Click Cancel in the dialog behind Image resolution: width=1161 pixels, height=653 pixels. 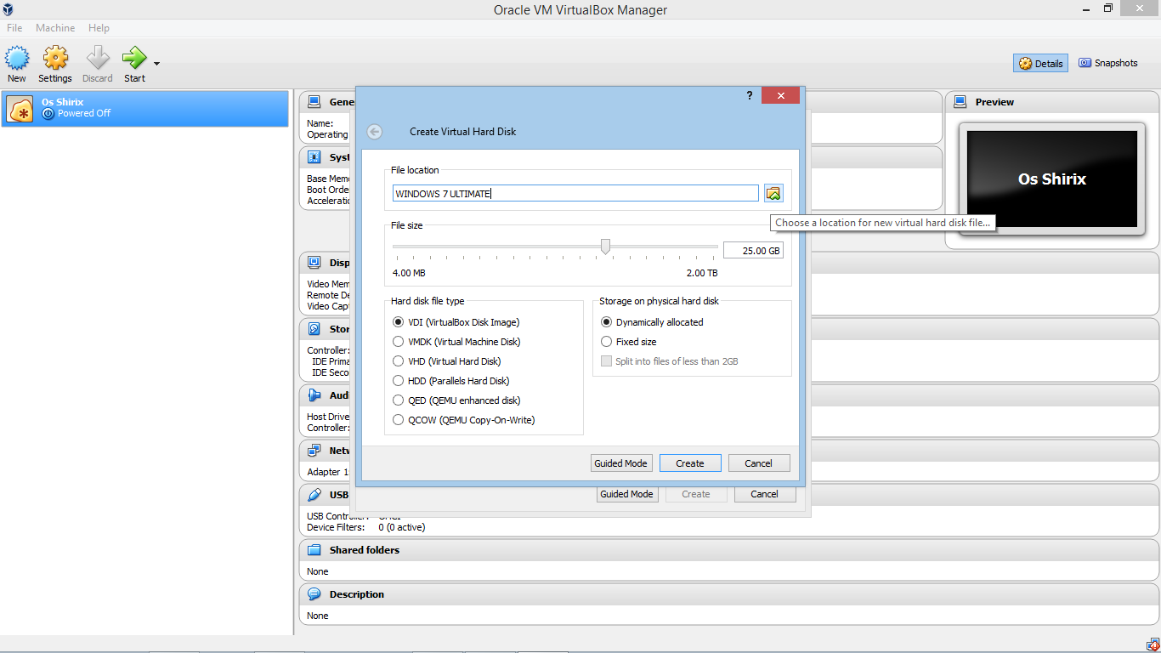click(x=764, y=494)
